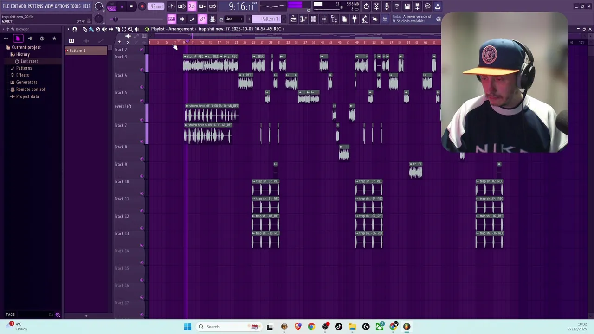
Task: Open the browser search magnifier icon
Action: pos(58,315)
